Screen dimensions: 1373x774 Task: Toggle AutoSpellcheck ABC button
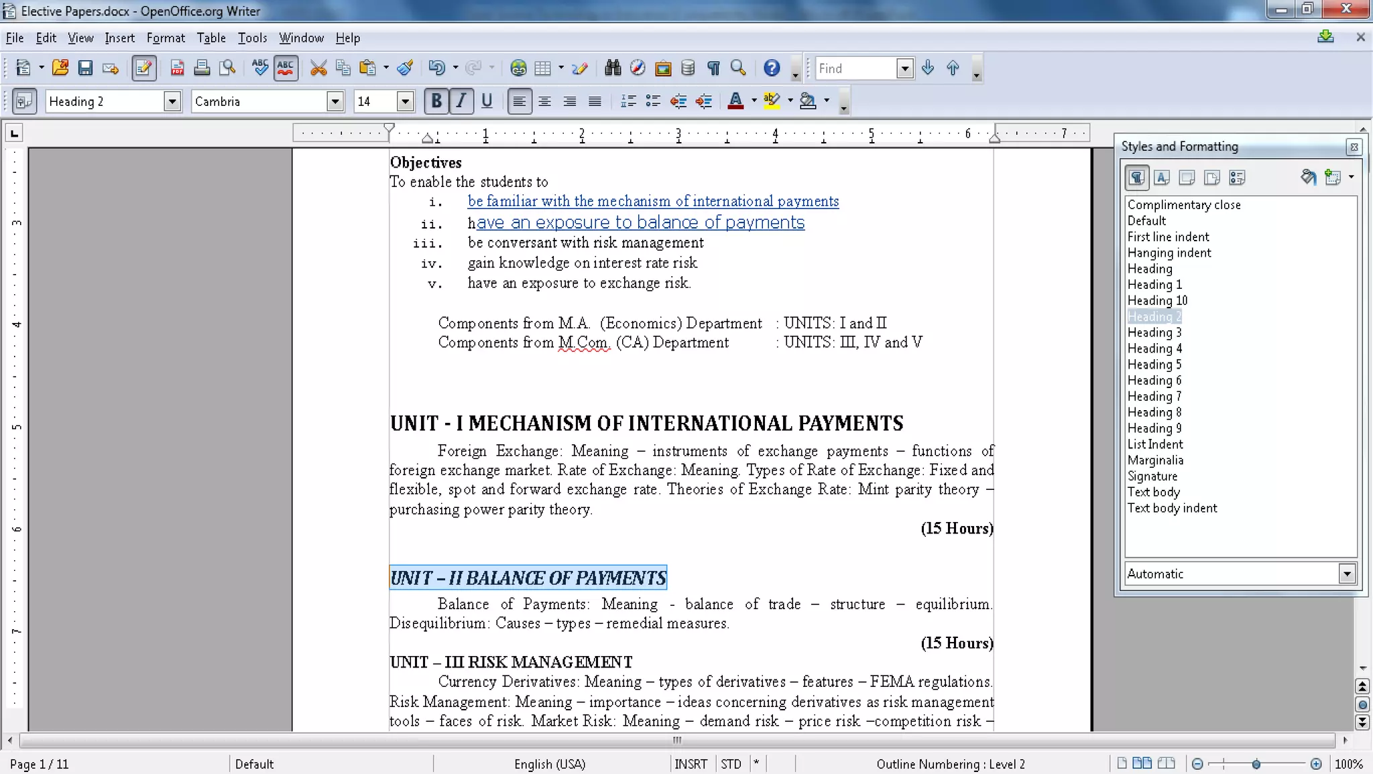pyautogui.click(x=286, y=68)
